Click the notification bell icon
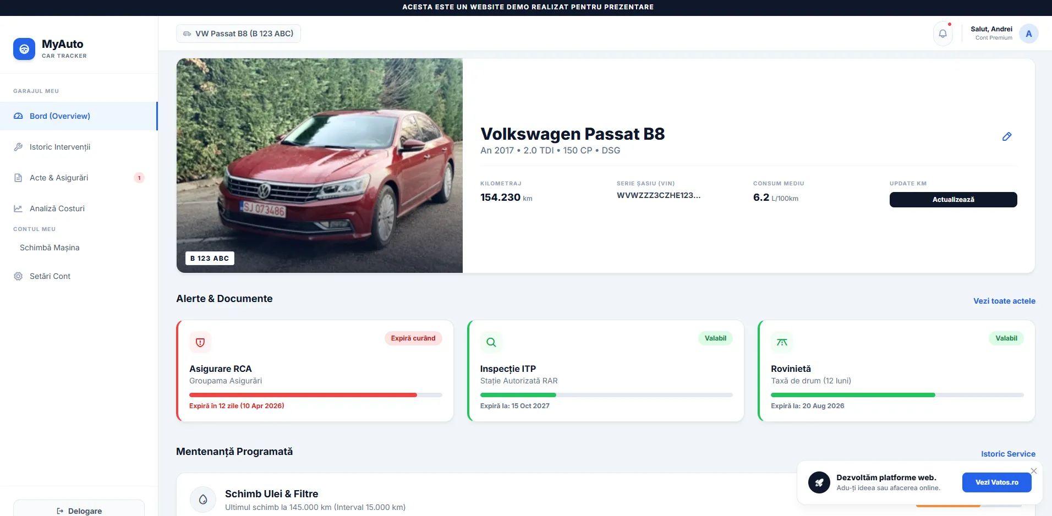Viewport: 1052px width, 516px height. click(943, 34)
